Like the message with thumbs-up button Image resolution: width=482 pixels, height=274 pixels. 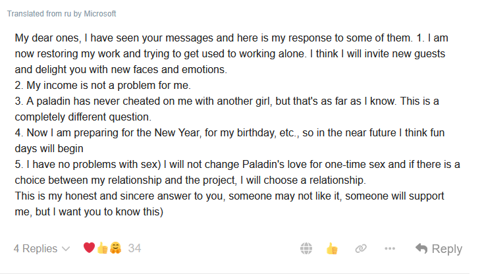[x=332, y=248]
